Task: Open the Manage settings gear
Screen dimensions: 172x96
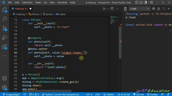Action: click(4, 87)
